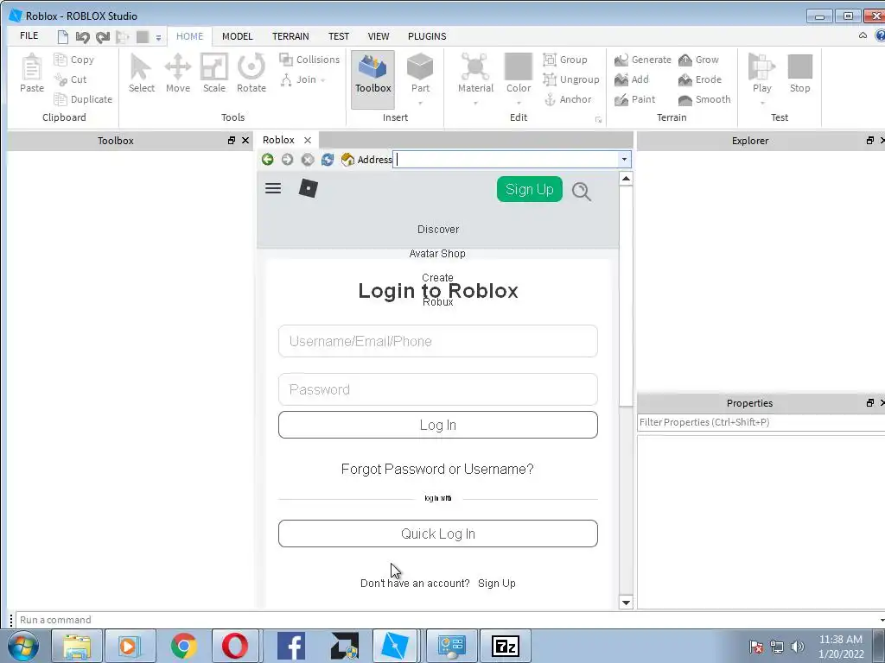Click the terrain Generate icon
The height and width of the screenshot is (663, 885).
(x=621, y=60)
